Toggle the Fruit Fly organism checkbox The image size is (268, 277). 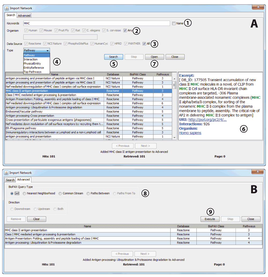click(x=56, y=30)
